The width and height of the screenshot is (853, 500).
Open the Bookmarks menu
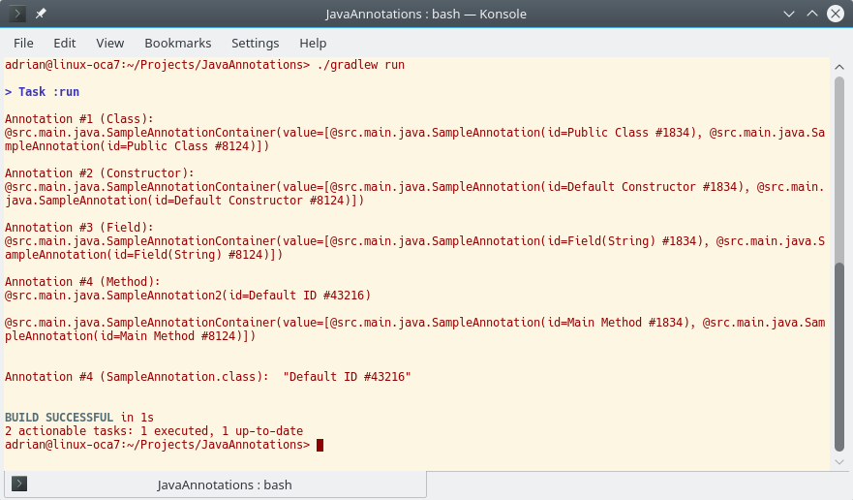pos(178,43)
